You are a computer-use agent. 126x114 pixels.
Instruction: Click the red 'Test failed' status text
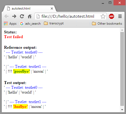(14, 37)
